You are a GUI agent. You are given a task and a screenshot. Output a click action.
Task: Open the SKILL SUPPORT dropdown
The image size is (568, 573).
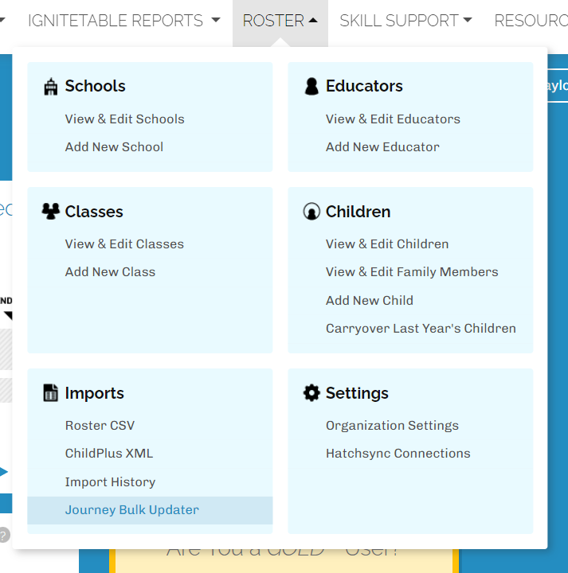point(405,21)
